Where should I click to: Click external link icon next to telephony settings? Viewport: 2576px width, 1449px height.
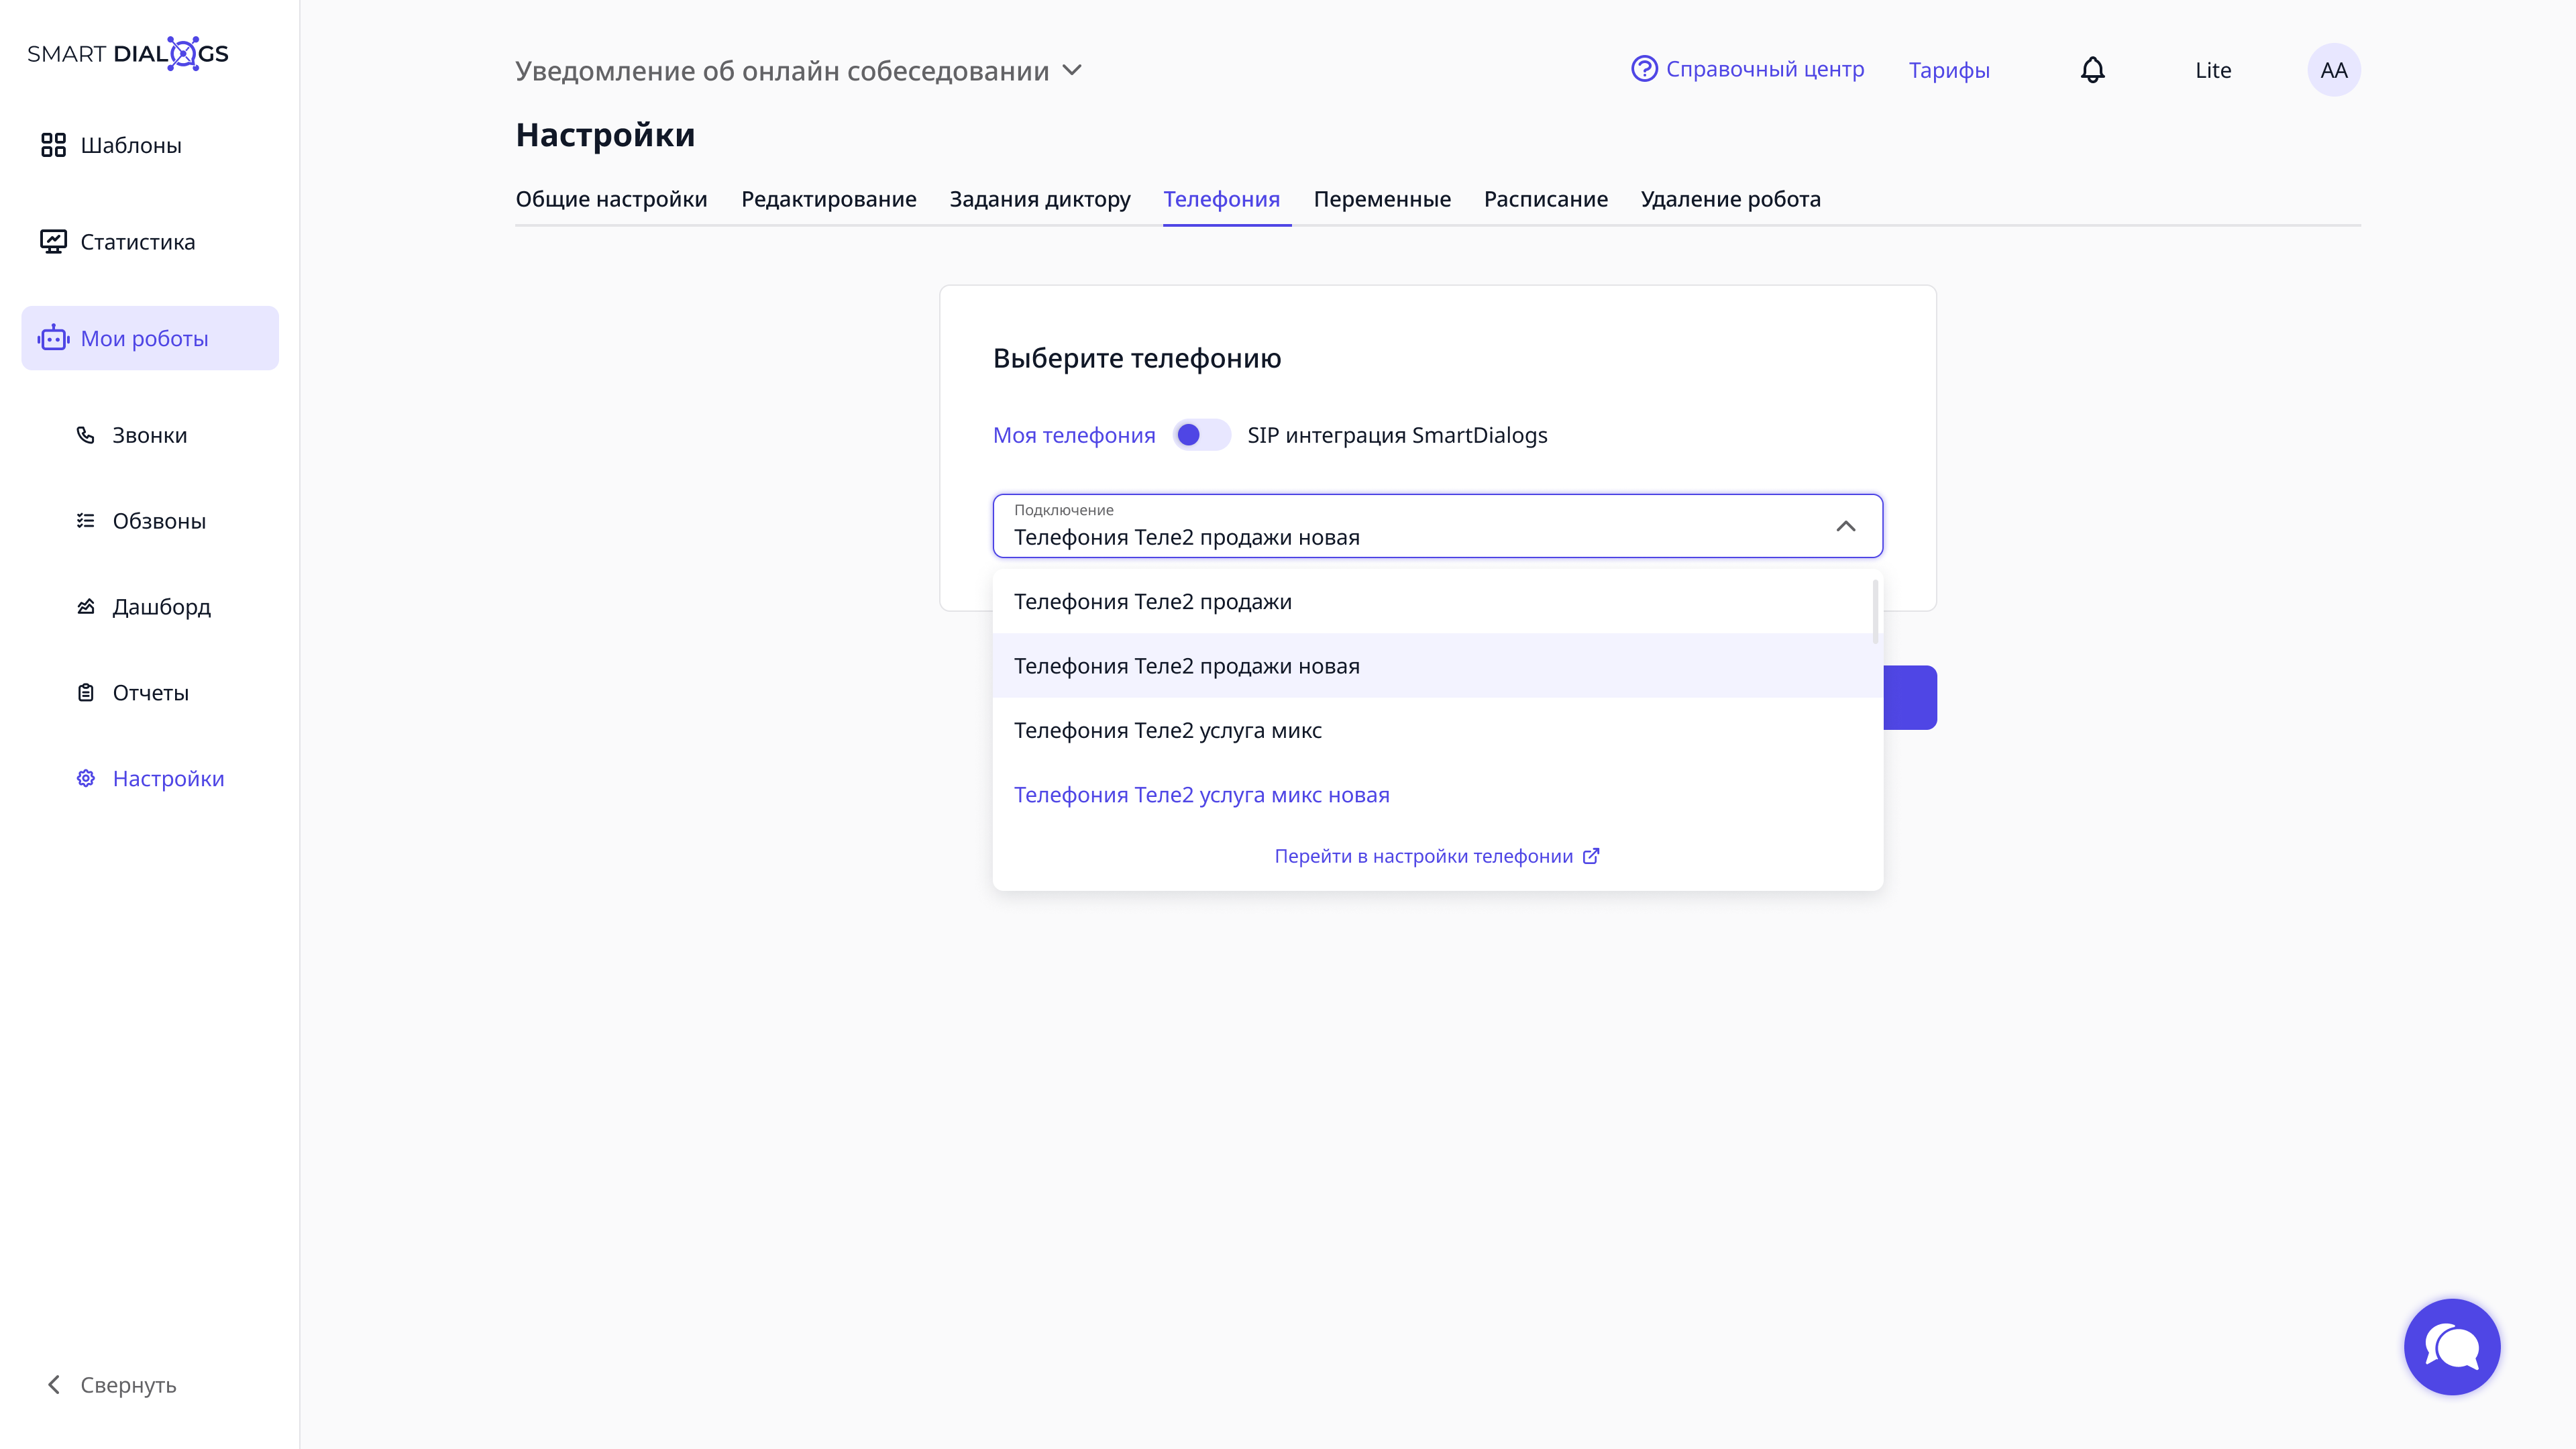[1591, 856]
